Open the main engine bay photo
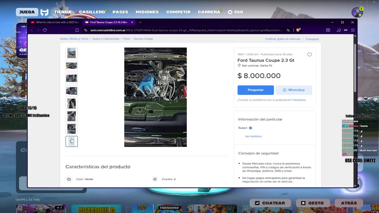The height and width of the screenshot is (213, 379). tap(155, 97)
